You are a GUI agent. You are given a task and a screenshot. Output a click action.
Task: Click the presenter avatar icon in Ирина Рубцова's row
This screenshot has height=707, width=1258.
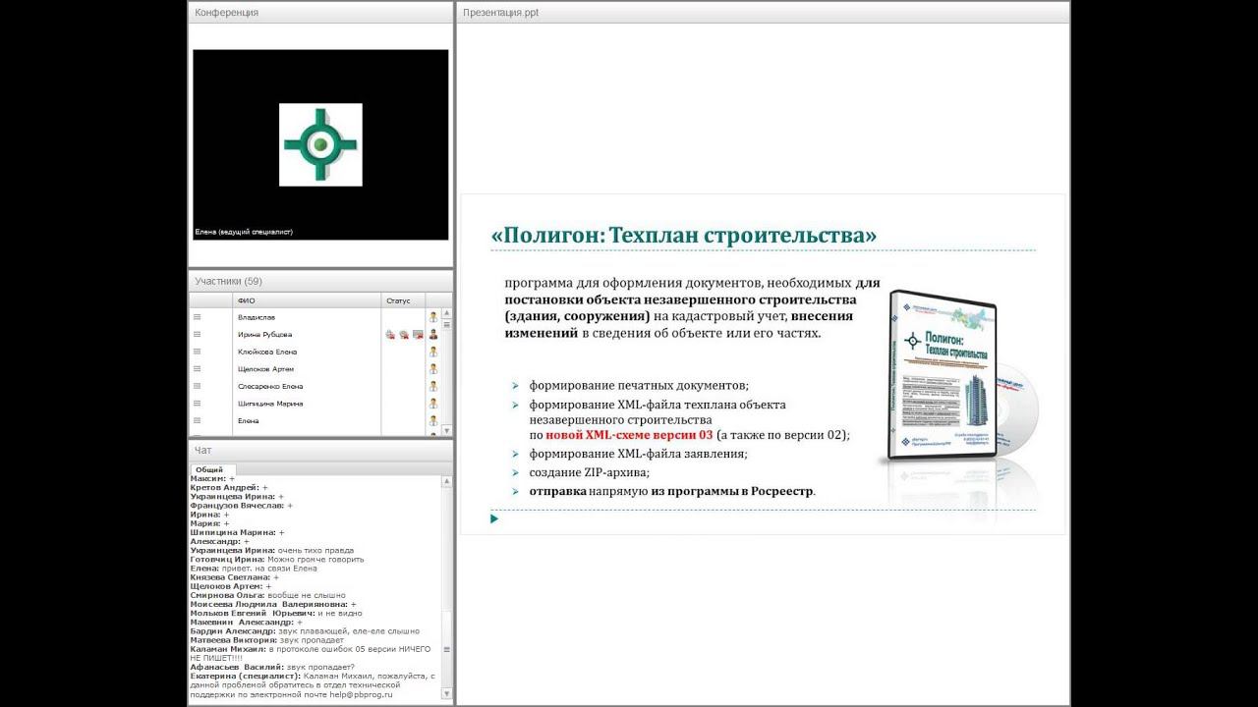[432, 334]
